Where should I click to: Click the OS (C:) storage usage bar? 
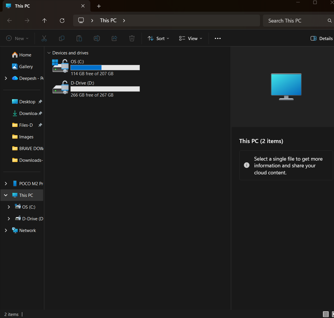pyautogui.click(x=105, y=68)
